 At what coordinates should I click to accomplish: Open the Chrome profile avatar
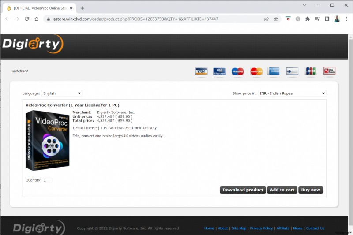point(337,19)
